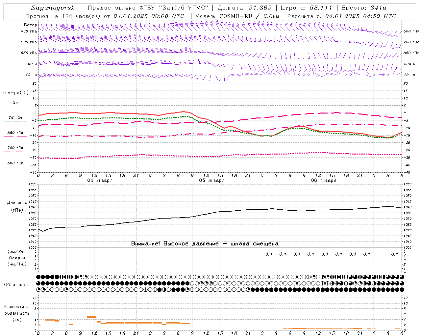421x336 pixels.
Task: Click the Долгота: 91.369 value
Action: pyautogui.click(x=245, y=8)
